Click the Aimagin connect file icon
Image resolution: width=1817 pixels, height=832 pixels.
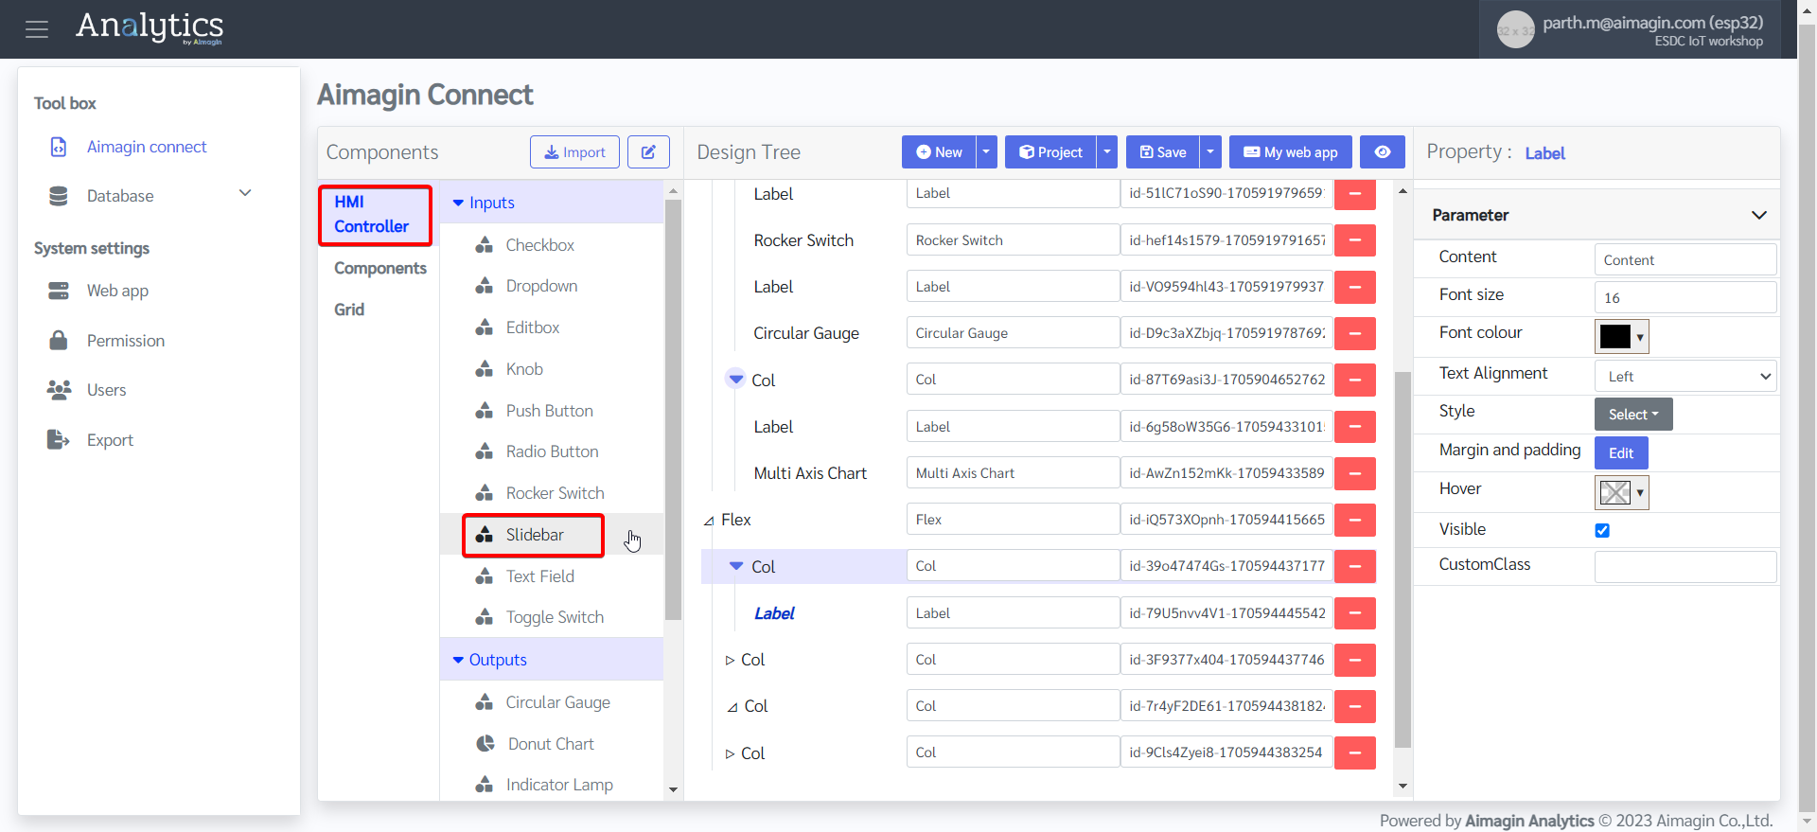point(59,147)
